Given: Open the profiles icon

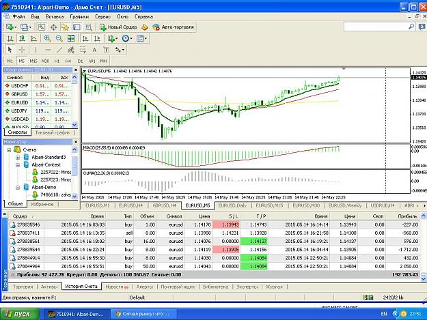Looking at the screenshot, I should pyautogui.click(x=25, y=27).
